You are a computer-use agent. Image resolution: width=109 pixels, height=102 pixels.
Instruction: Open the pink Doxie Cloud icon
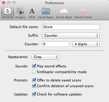pos(83,11)
